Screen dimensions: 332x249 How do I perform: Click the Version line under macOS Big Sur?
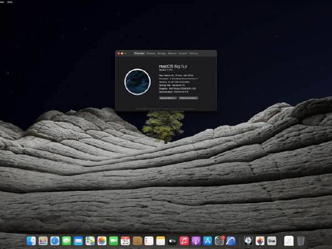(x=166, y=70)
